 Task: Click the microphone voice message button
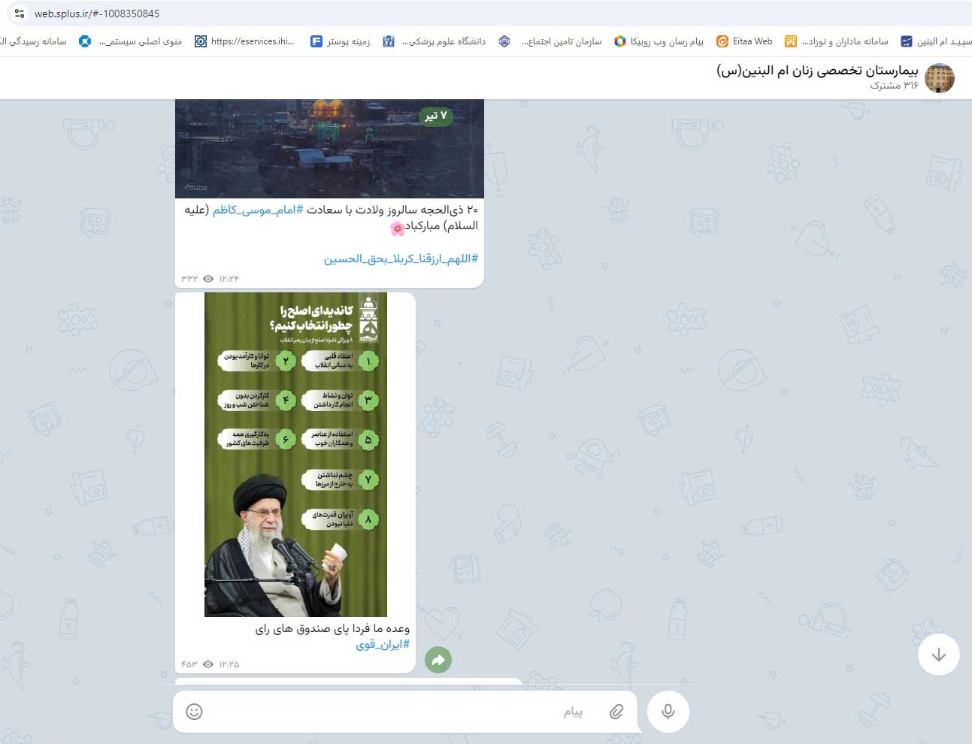[x=668, y=712]
